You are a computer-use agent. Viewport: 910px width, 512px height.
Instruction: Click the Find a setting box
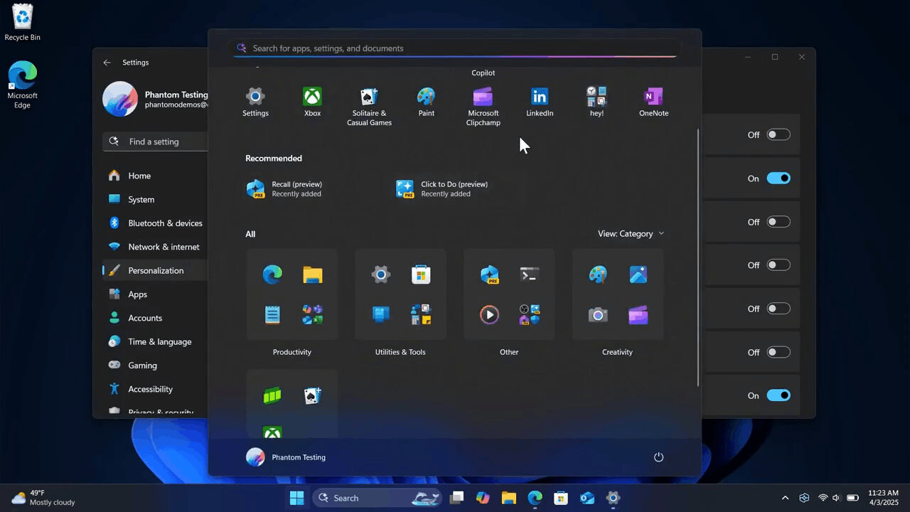click(155, 142)
